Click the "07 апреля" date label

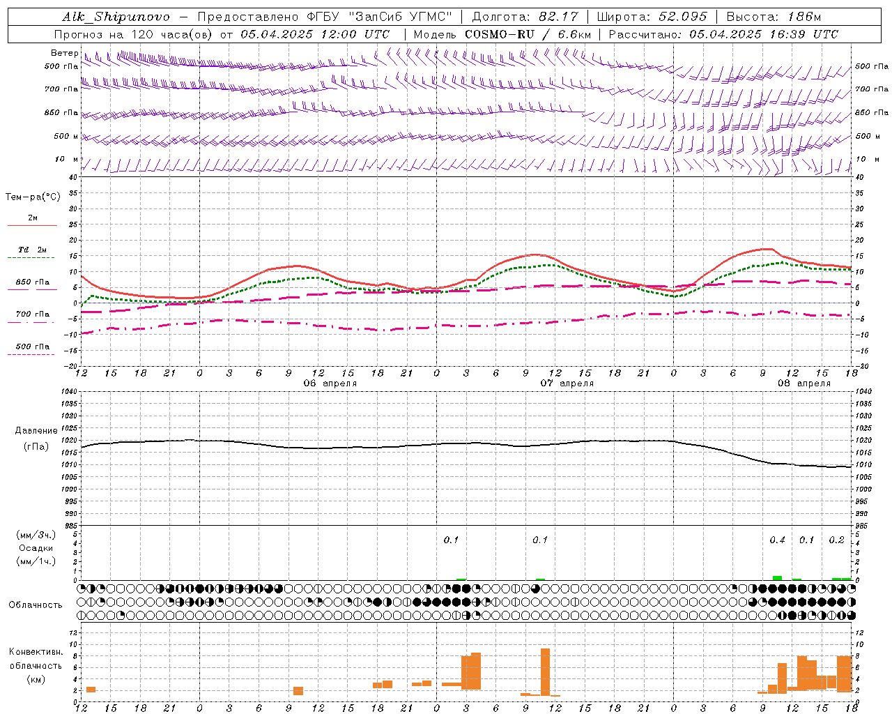(567, 383)
